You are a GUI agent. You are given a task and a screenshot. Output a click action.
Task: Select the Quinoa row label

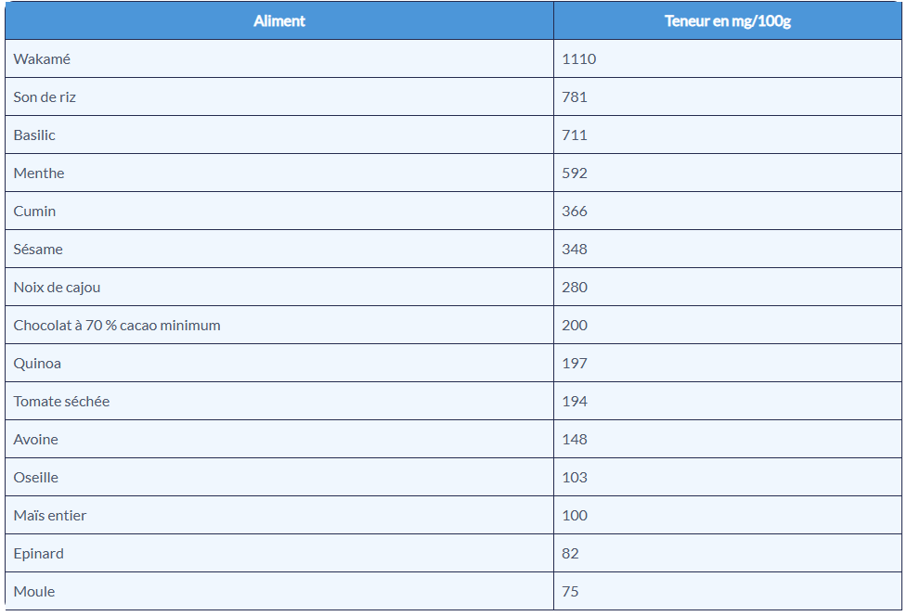click(37, 364)
